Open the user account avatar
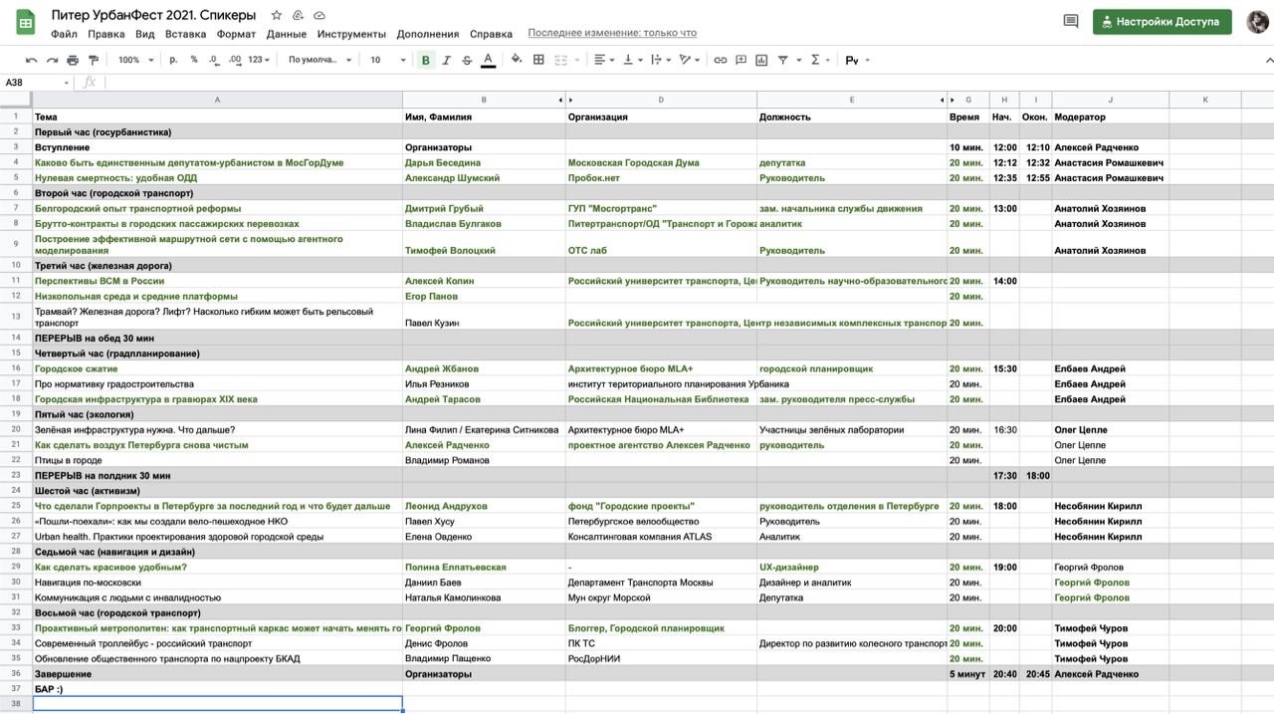 pos(1257,22)
